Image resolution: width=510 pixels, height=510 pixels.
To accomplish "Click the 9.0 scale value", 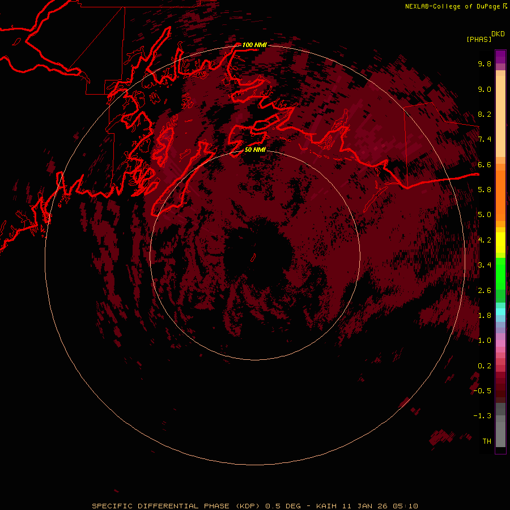I will point(484,89).
